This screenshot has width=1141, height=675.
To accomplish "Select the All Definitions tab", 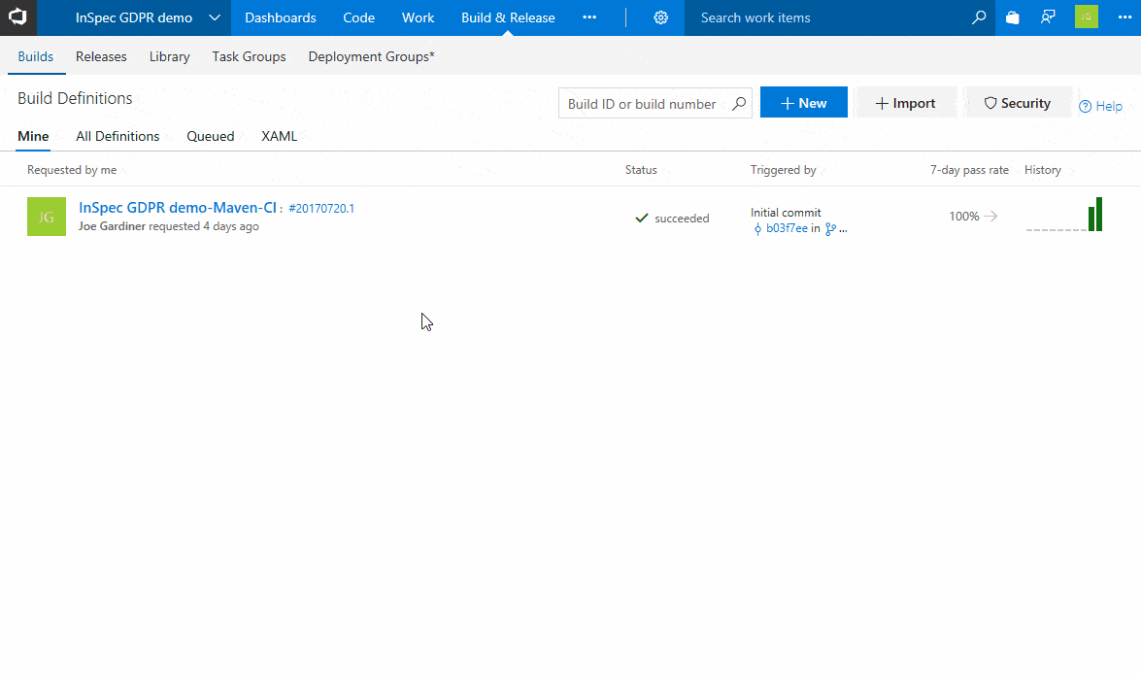I will 117,136.
